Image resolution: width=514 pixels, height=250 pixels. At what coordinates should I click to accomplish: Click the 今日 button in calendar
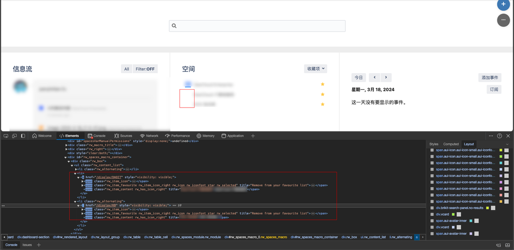pyautogui.click(x=358, y=77)
